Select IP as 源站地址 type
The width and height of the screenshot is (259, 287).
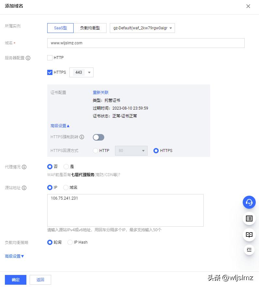click(50, 188)
